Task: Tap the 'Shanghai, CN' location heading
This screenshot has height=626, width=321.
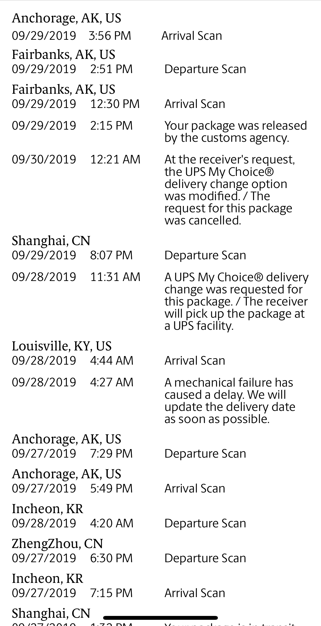Action: 51,241
